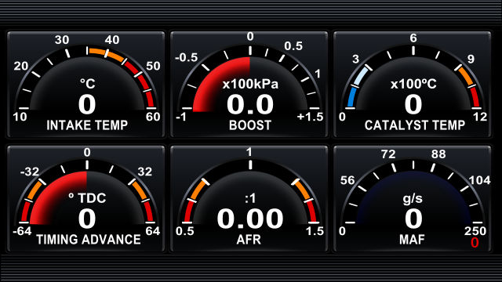Click the 9 catalyst scale label
This screenshot has height=282, width=502.
[471, 60]
